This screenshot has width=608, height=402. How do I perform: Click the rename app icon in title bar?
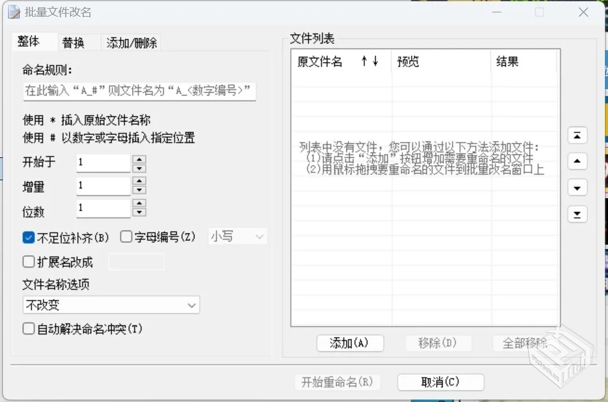click(14, 12)
